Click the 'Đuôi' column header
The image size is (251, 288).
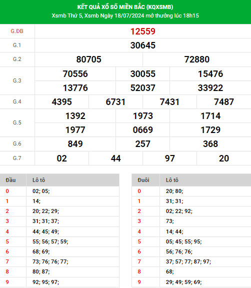pyautogui.click(x=143, y=180)
